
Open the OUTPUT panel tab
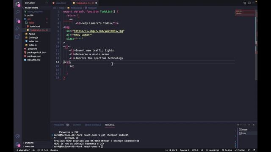click(x=77, y=125)
